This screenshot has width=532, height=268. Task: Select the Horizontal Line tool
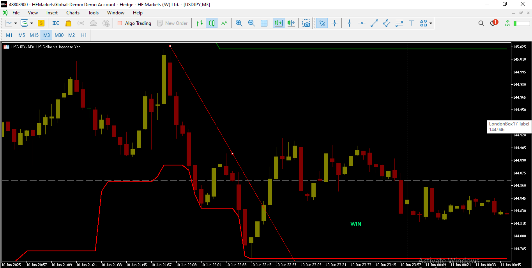coord(362,23)
